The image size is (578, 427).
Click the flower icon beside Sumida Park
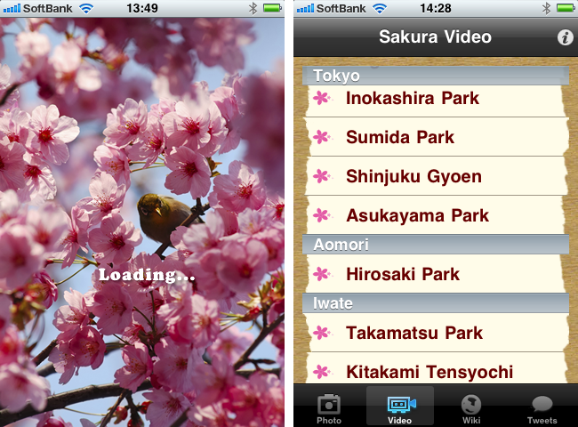[x=323, y=137]
